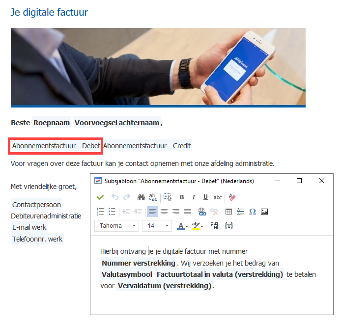Select the Abonnementsfactuur - Credit subtemplate field

(x=147, y=146)
